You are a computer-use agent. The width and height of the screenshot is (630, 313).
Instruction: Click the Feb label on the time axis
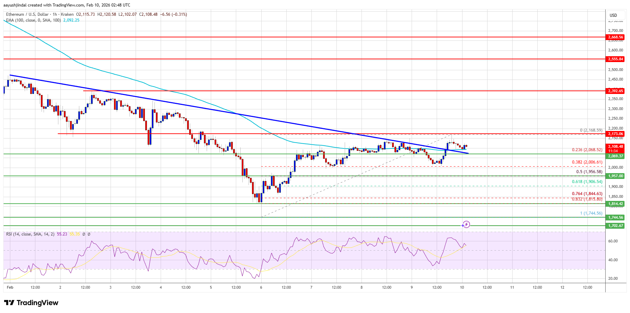click(10, 288)
